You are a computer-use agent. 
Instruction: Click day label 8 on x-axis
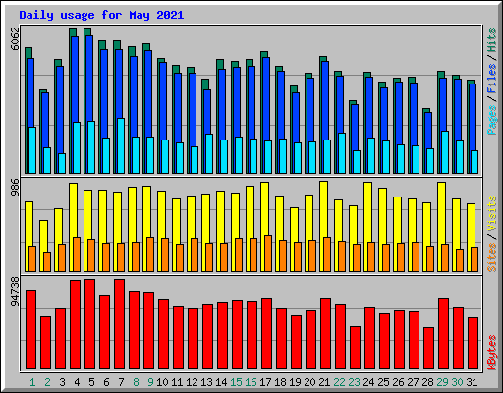point(136,382)
